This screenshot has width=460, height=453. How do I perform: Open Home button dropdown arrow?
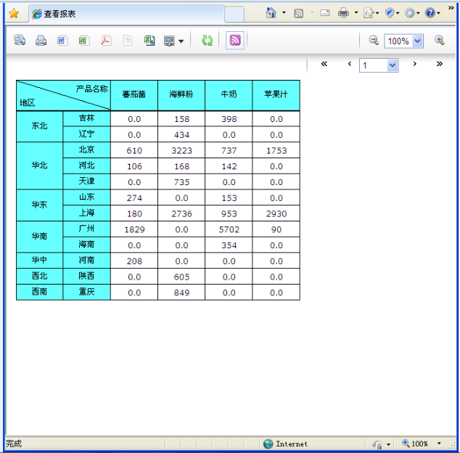click(284, 12)
